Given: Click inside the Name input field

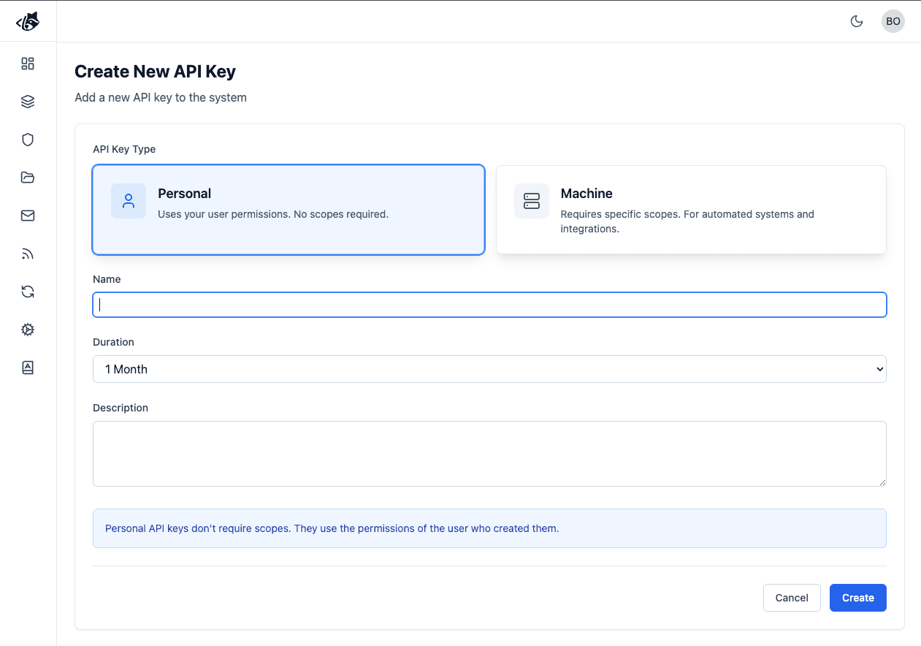Looking at the screenshot, I should click(x=489, y=305).
